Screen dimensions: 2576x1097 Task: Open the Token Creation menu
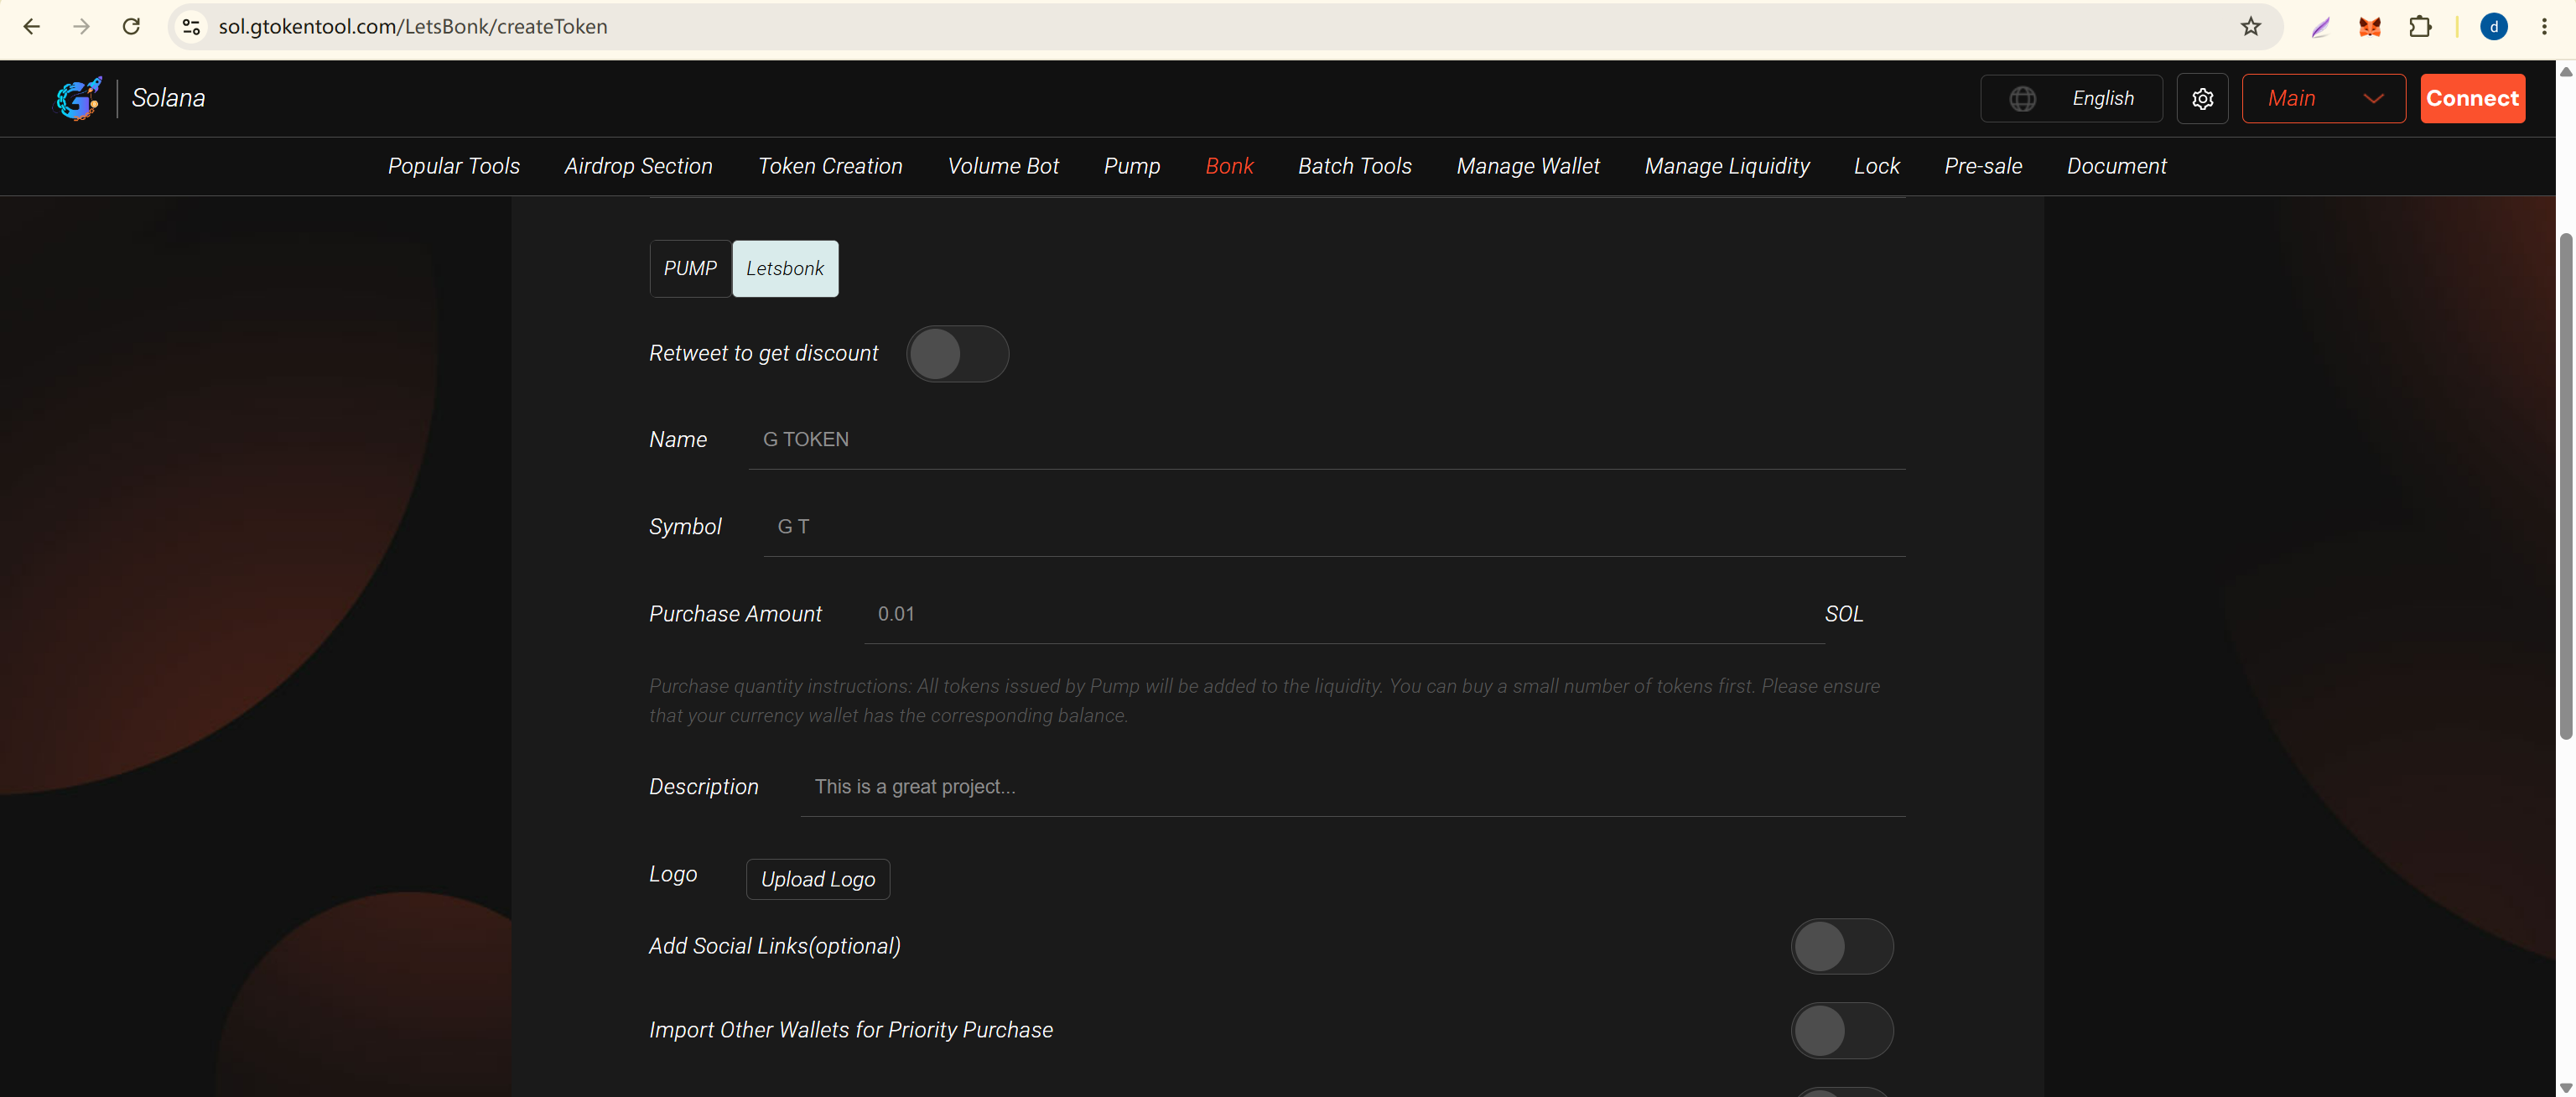[x=830, y=166]
